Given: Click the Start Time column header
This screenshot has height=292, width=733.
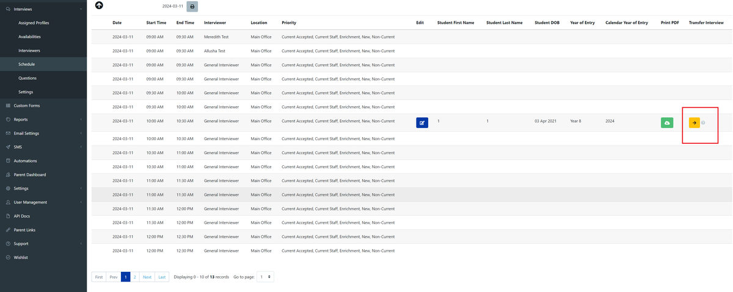Looking at the screenshot, I should [156, 23].
